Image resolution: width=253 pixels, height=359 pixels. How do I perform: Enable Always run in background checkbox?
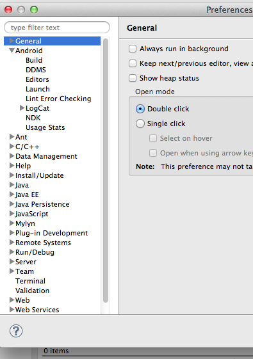(133, 49)
